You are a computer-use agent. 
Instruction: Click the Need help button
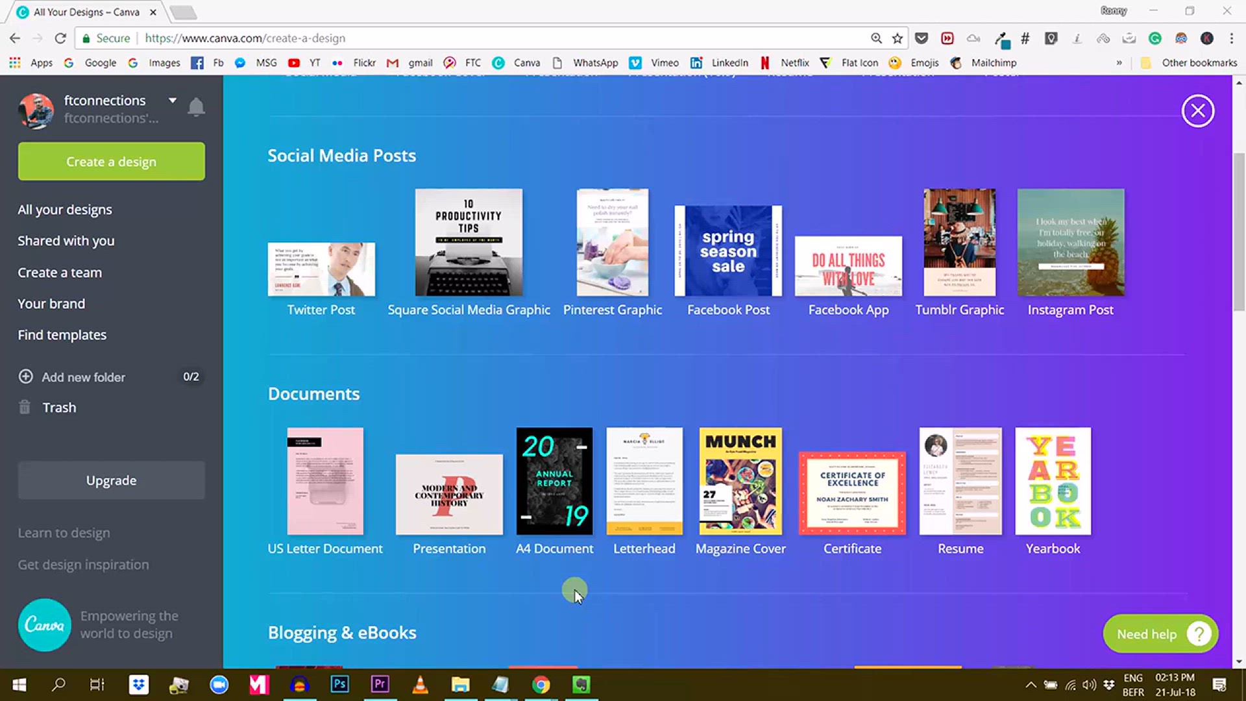click(1160, 633)
